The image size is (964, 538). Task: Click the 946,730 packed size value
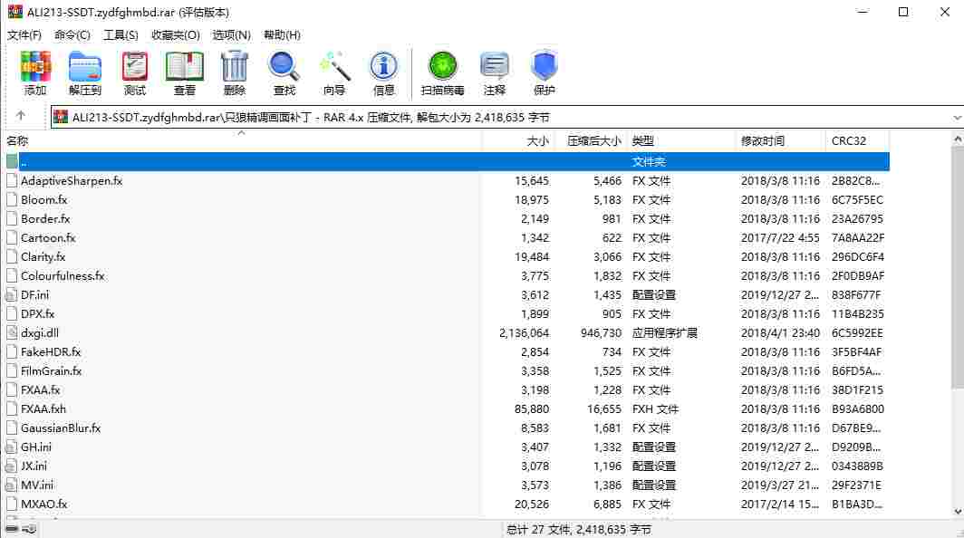[x=601, y=332]
